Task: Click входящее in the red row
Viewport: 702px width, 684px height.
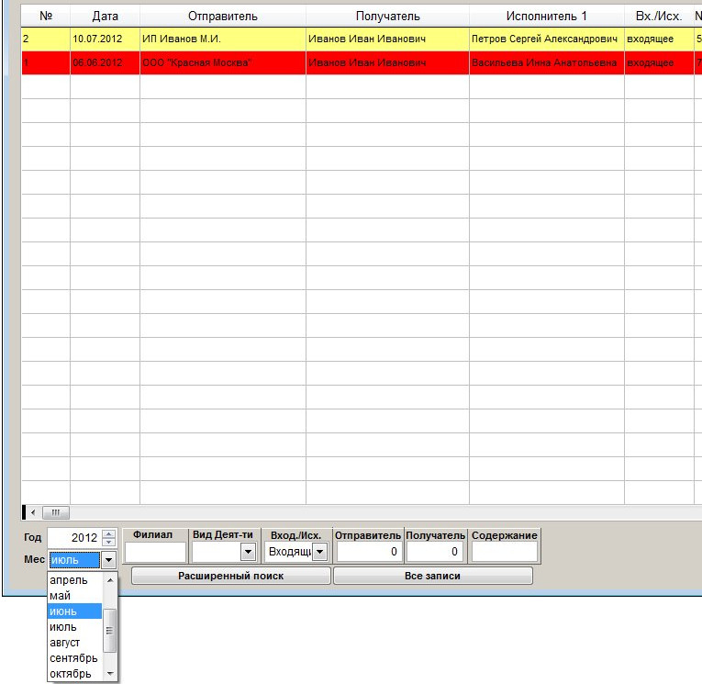Action: tap(659, 62)
